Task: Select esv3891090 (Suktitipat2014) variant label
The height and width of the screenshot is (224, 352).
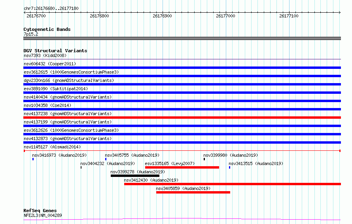Action: 56,89
